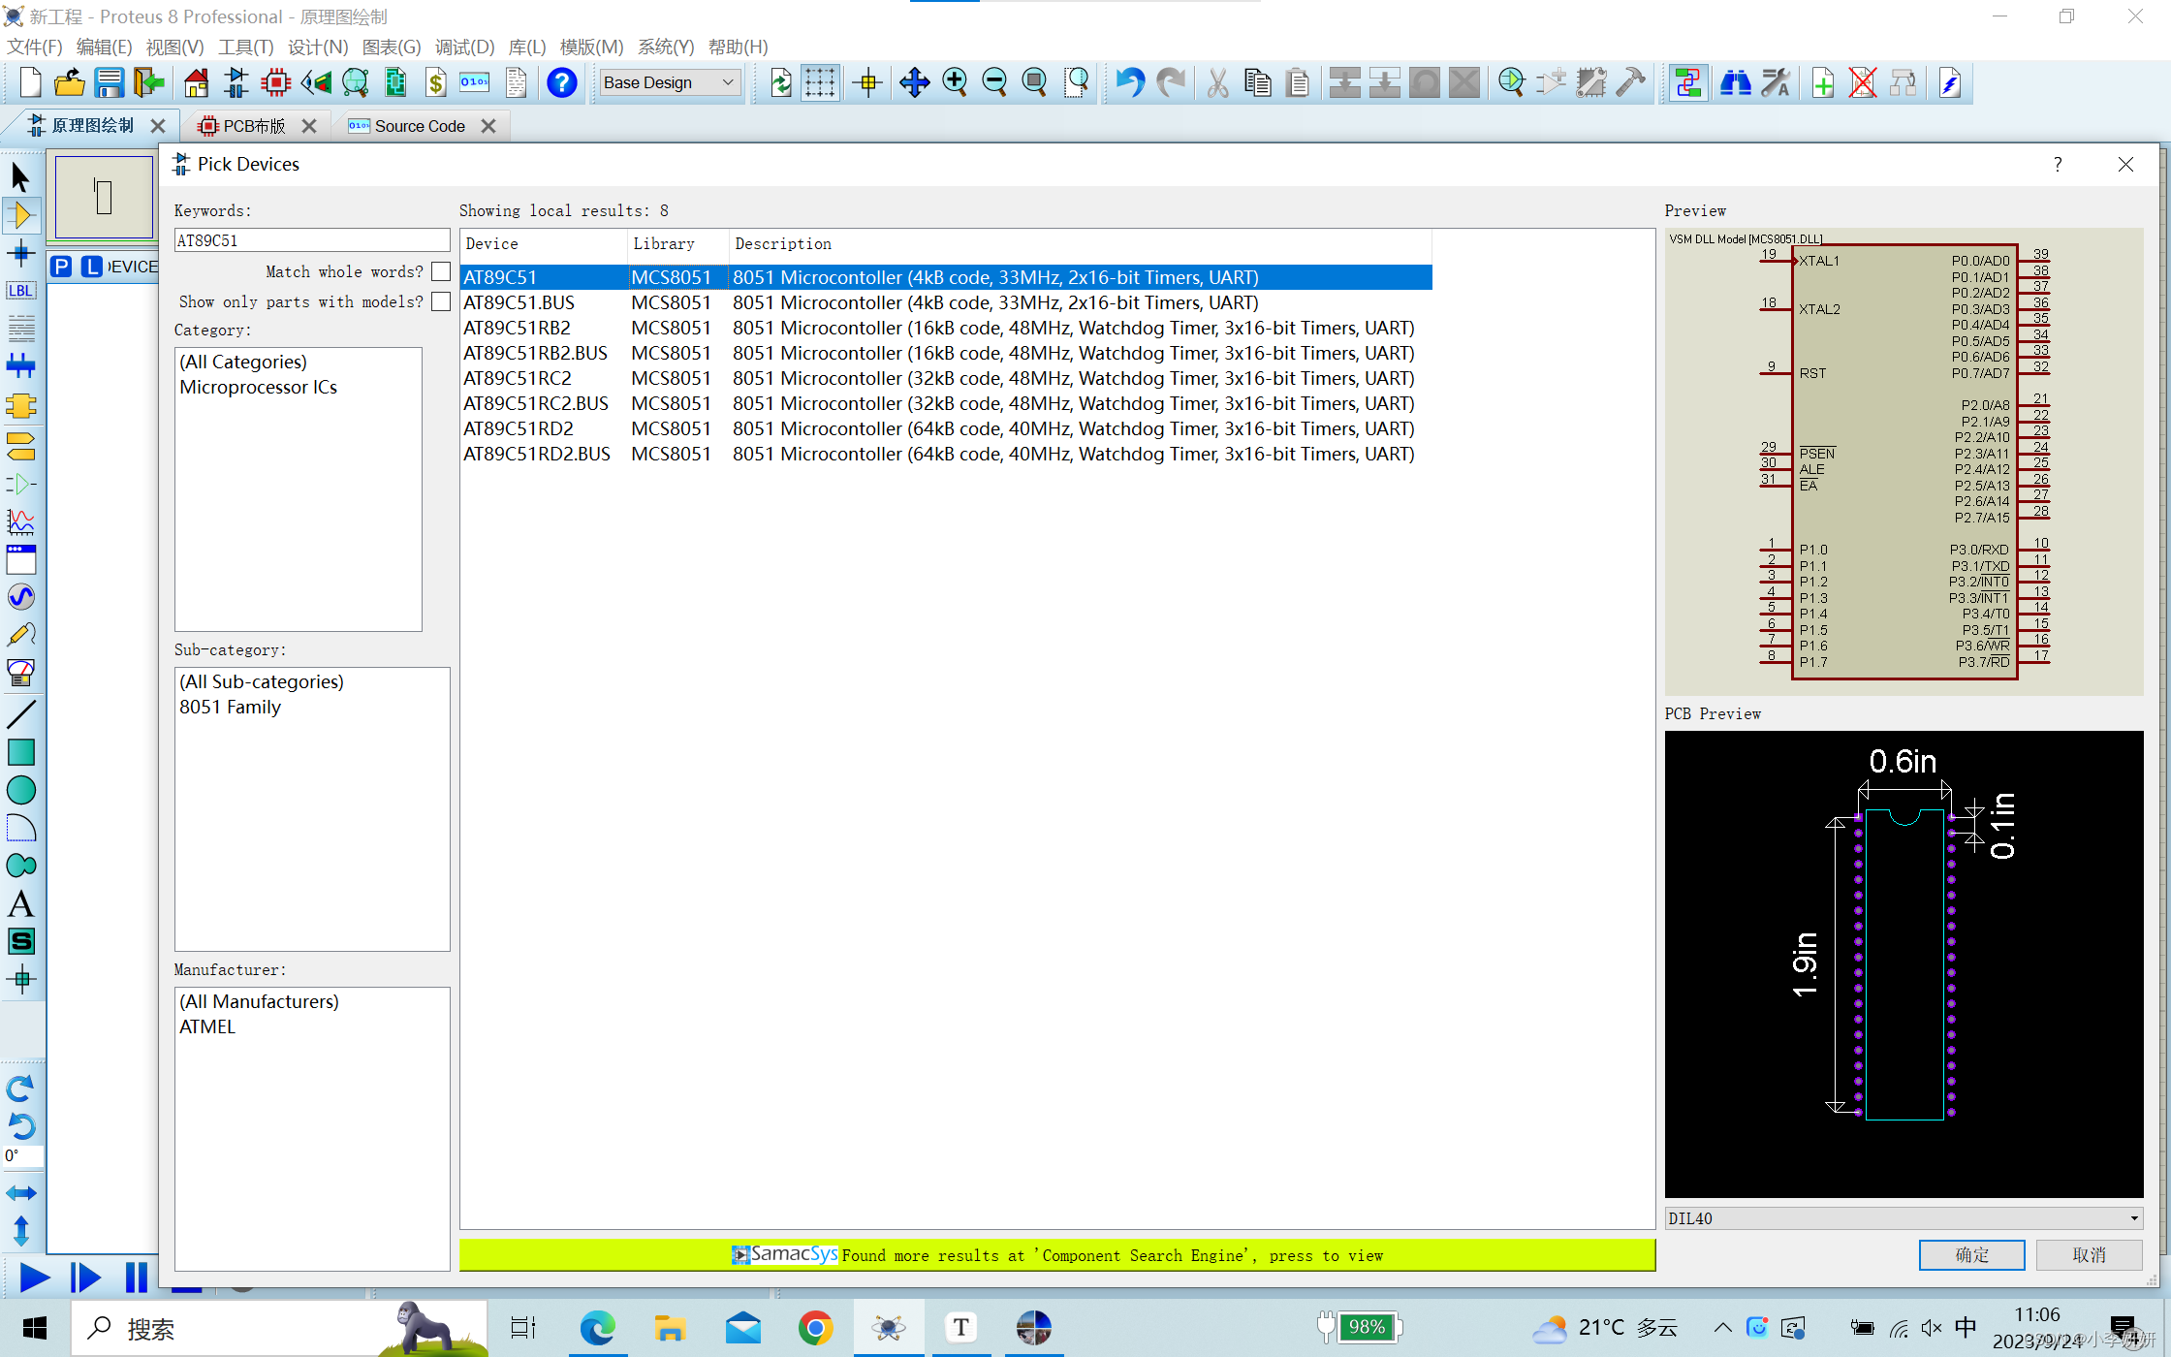Select the 2D text tool A icon

pos(21,903)
